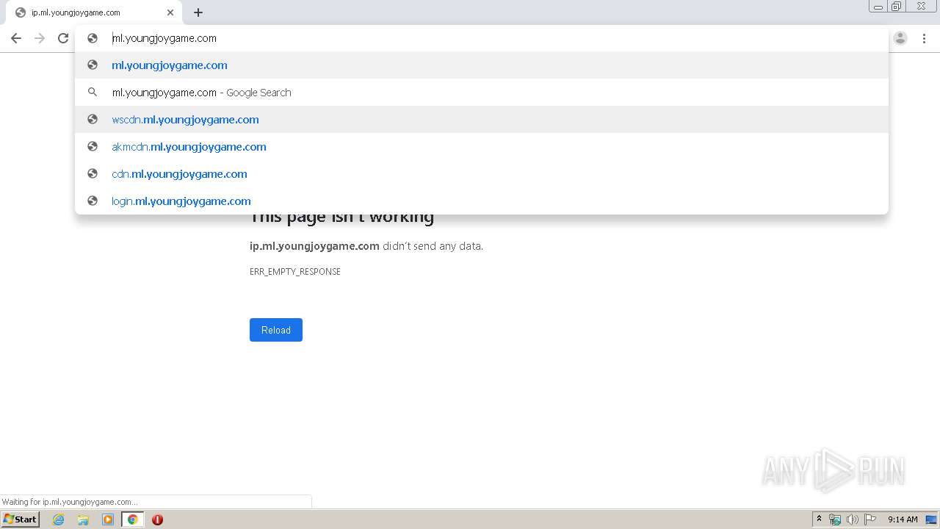The height and width of the screenshot is (529, 940).
Task: Choose the cdn.ml.youngjoygame.com suggestion
Action: coord(482,174)
